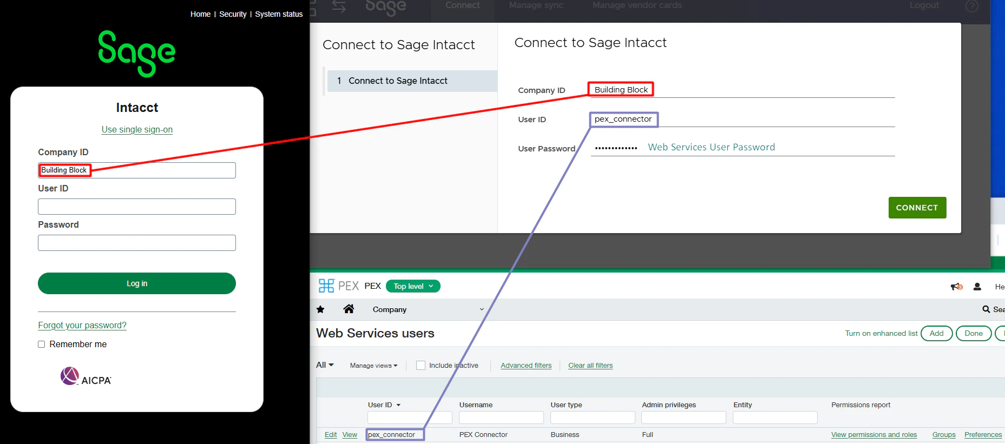This screenshot has width=1005, height=444.
Task: Click the User ID filter box
Action: (x=410, y=418)
